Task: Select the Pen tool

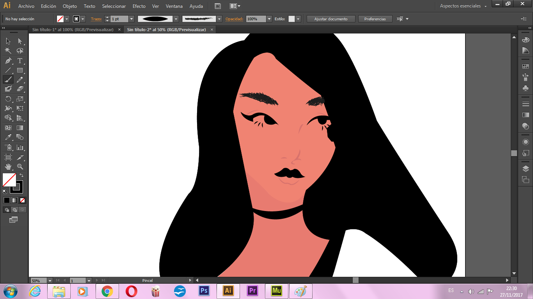Action: click(x=8, y=60)
